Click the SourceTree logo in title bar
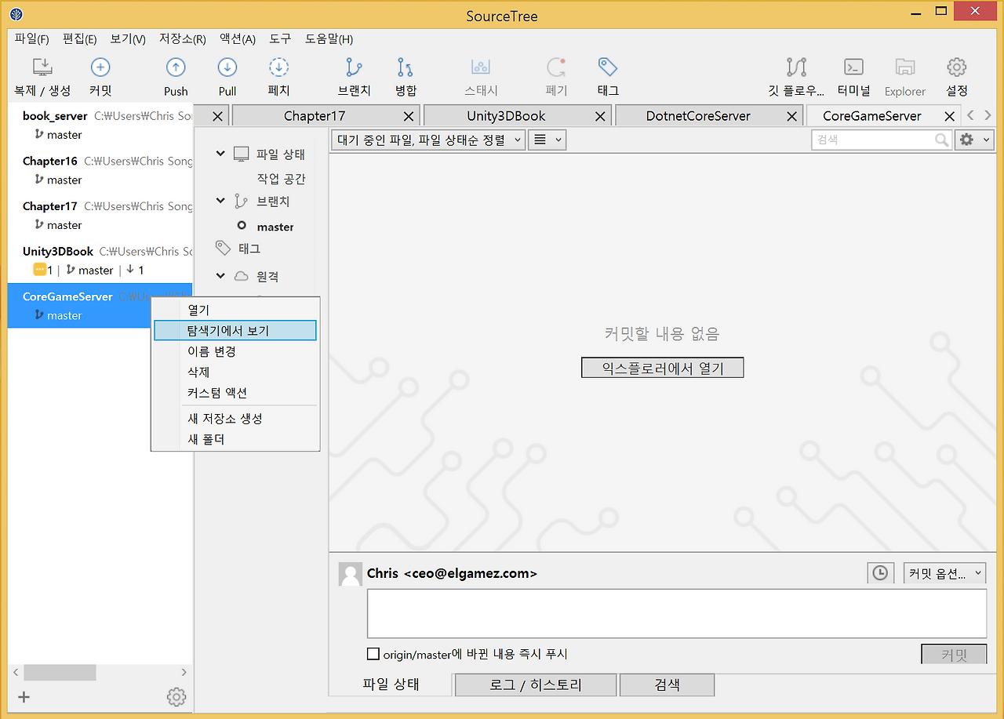Screen dimensions: 1004x719 (16, 15)
